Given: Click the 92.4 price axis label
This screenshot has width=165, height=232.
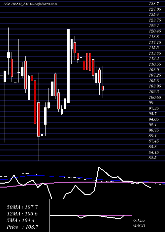Looking at the screenshot, I should [x=153, y=125].
